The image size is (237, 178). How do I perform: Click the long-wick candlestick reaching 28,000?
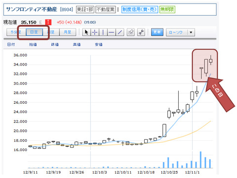178,102
